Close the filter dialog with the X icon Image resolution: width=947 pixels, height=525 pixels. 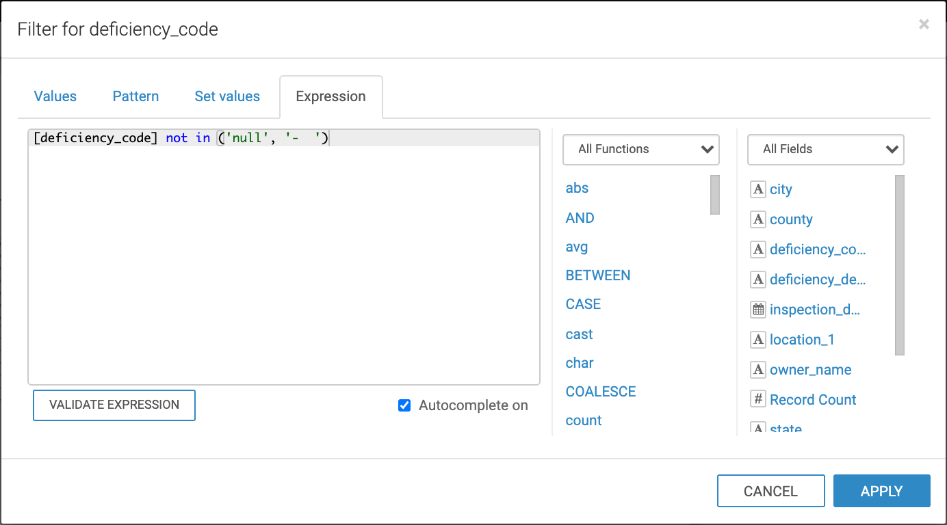click(x=924, y=25)
